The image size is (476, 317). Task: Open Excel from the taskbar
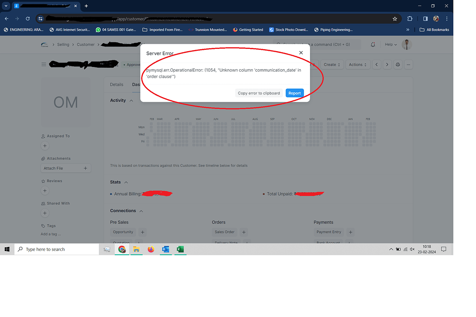point(180,249)
